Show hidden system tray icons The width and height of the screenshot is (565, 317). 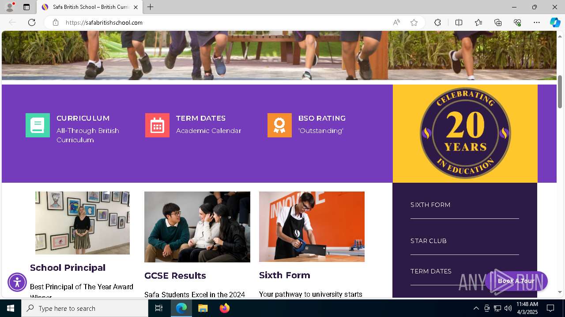click(476, 308)
